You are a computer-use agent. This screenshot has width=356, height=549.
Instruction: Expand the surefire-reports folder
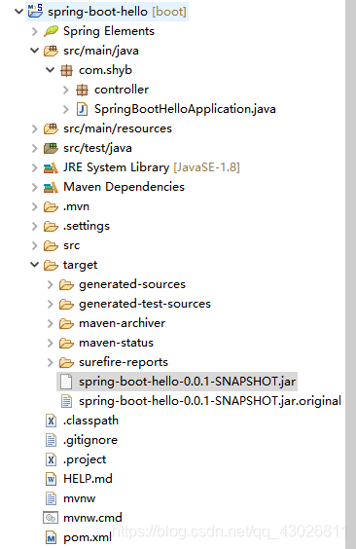coord(50,362)
